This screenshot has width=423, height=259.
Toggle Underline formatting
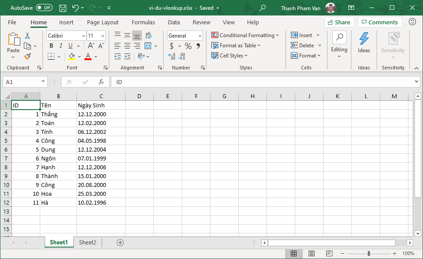tap(70, 46)
